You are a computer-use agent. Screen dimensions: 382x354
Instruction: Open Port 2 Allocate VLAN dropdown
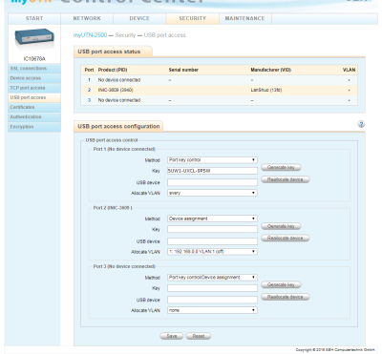[212, 252]
